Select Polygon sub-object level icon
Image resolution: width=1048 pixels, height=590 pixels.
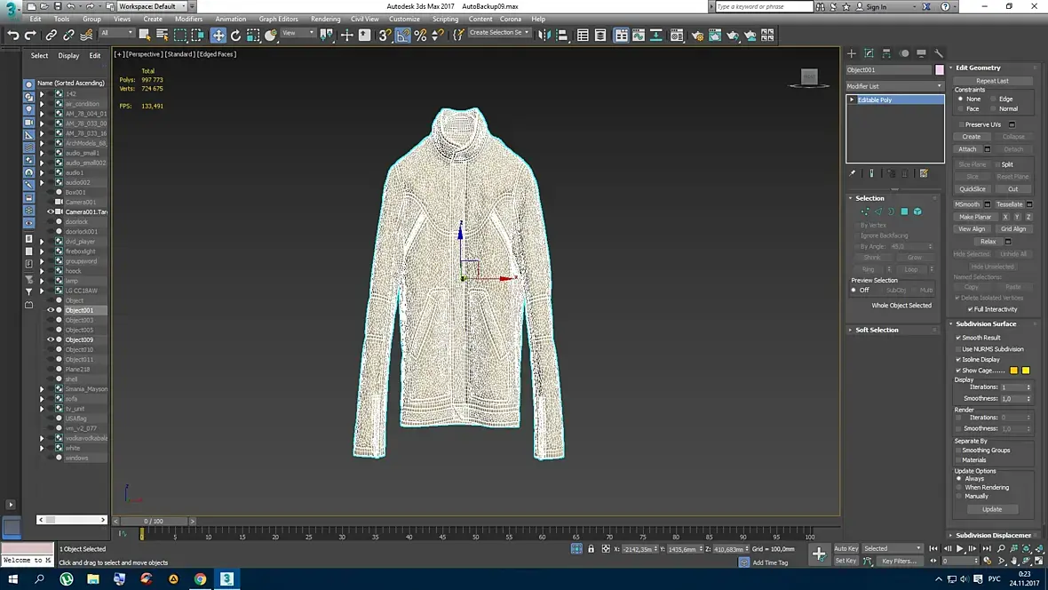coord(904,211)
